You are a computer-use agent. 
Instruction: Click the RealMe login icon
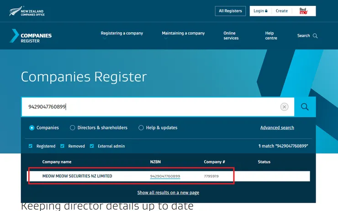[303, 11]
